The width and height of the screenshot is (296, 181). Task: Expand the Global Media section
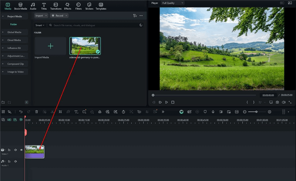(x=14, y=32)
